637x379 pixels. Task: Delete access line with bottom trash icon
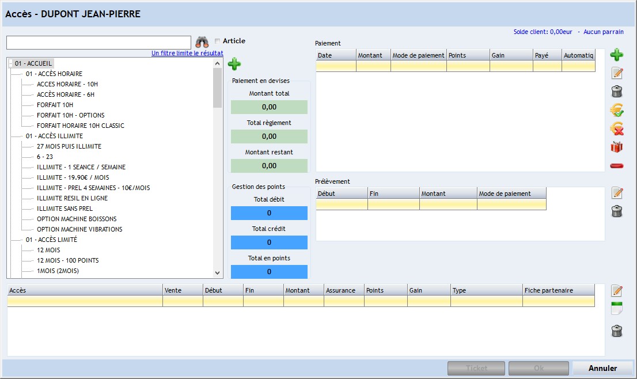pos(616,331)
